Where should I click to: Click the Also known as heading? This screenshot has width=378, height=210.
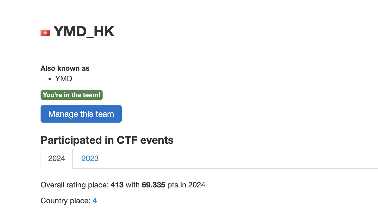pyautogui.click(x=65, y=68)
